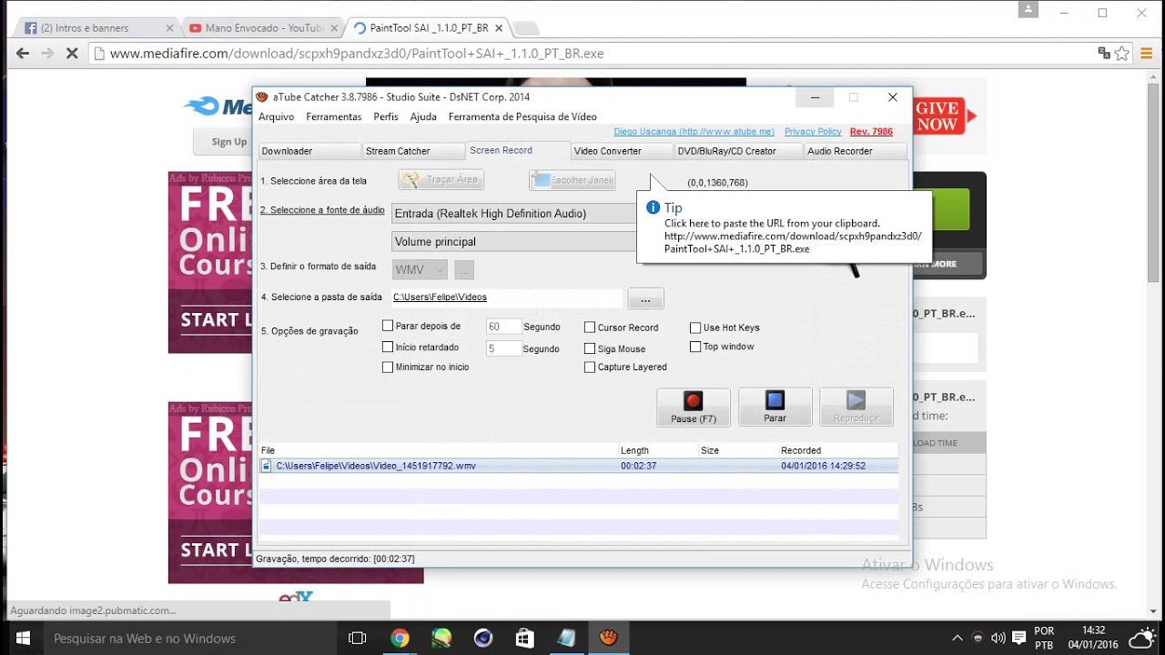Screen dimensions: 1165x655
Task: Click the Reproduzir playback button
Action: 856,408
